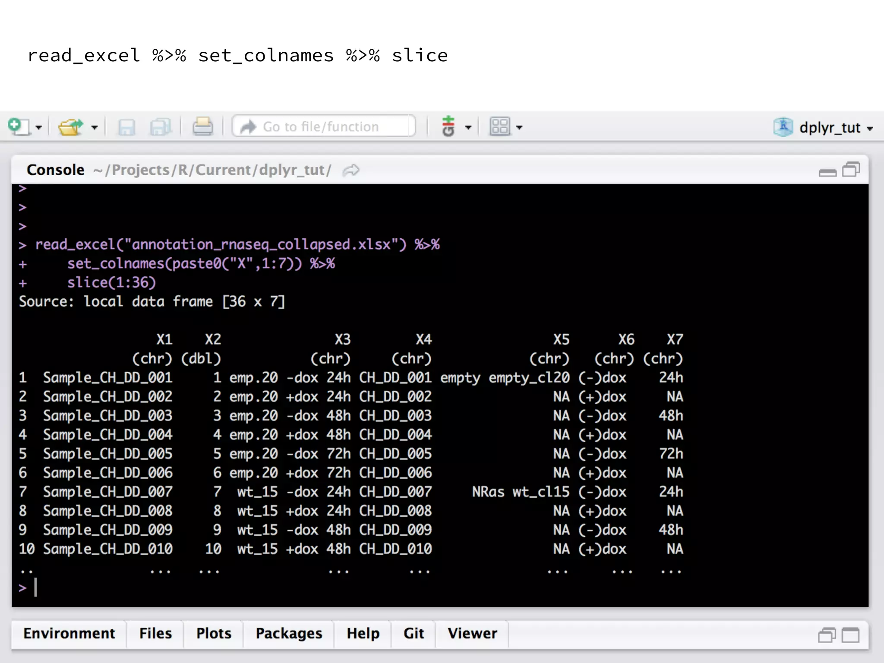Click the view working directory arrow icon
The width and height of the screenshot is (884, 663).
351,170
